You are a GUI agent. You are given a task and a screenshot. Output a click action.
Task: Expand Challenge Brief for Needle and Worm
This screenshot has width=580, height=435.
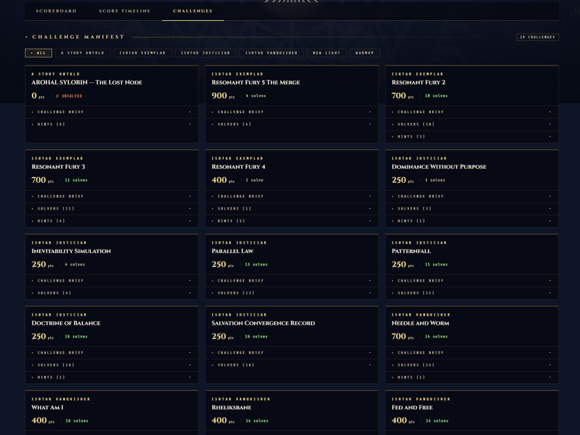472,353
